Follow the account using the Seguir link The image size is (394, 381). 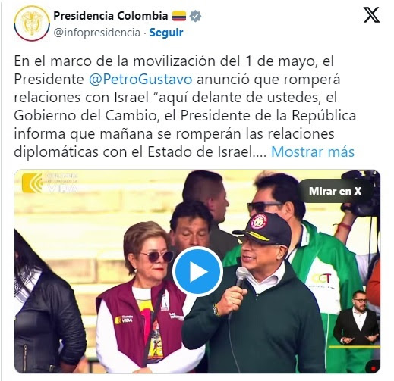(x=166, y=33)
